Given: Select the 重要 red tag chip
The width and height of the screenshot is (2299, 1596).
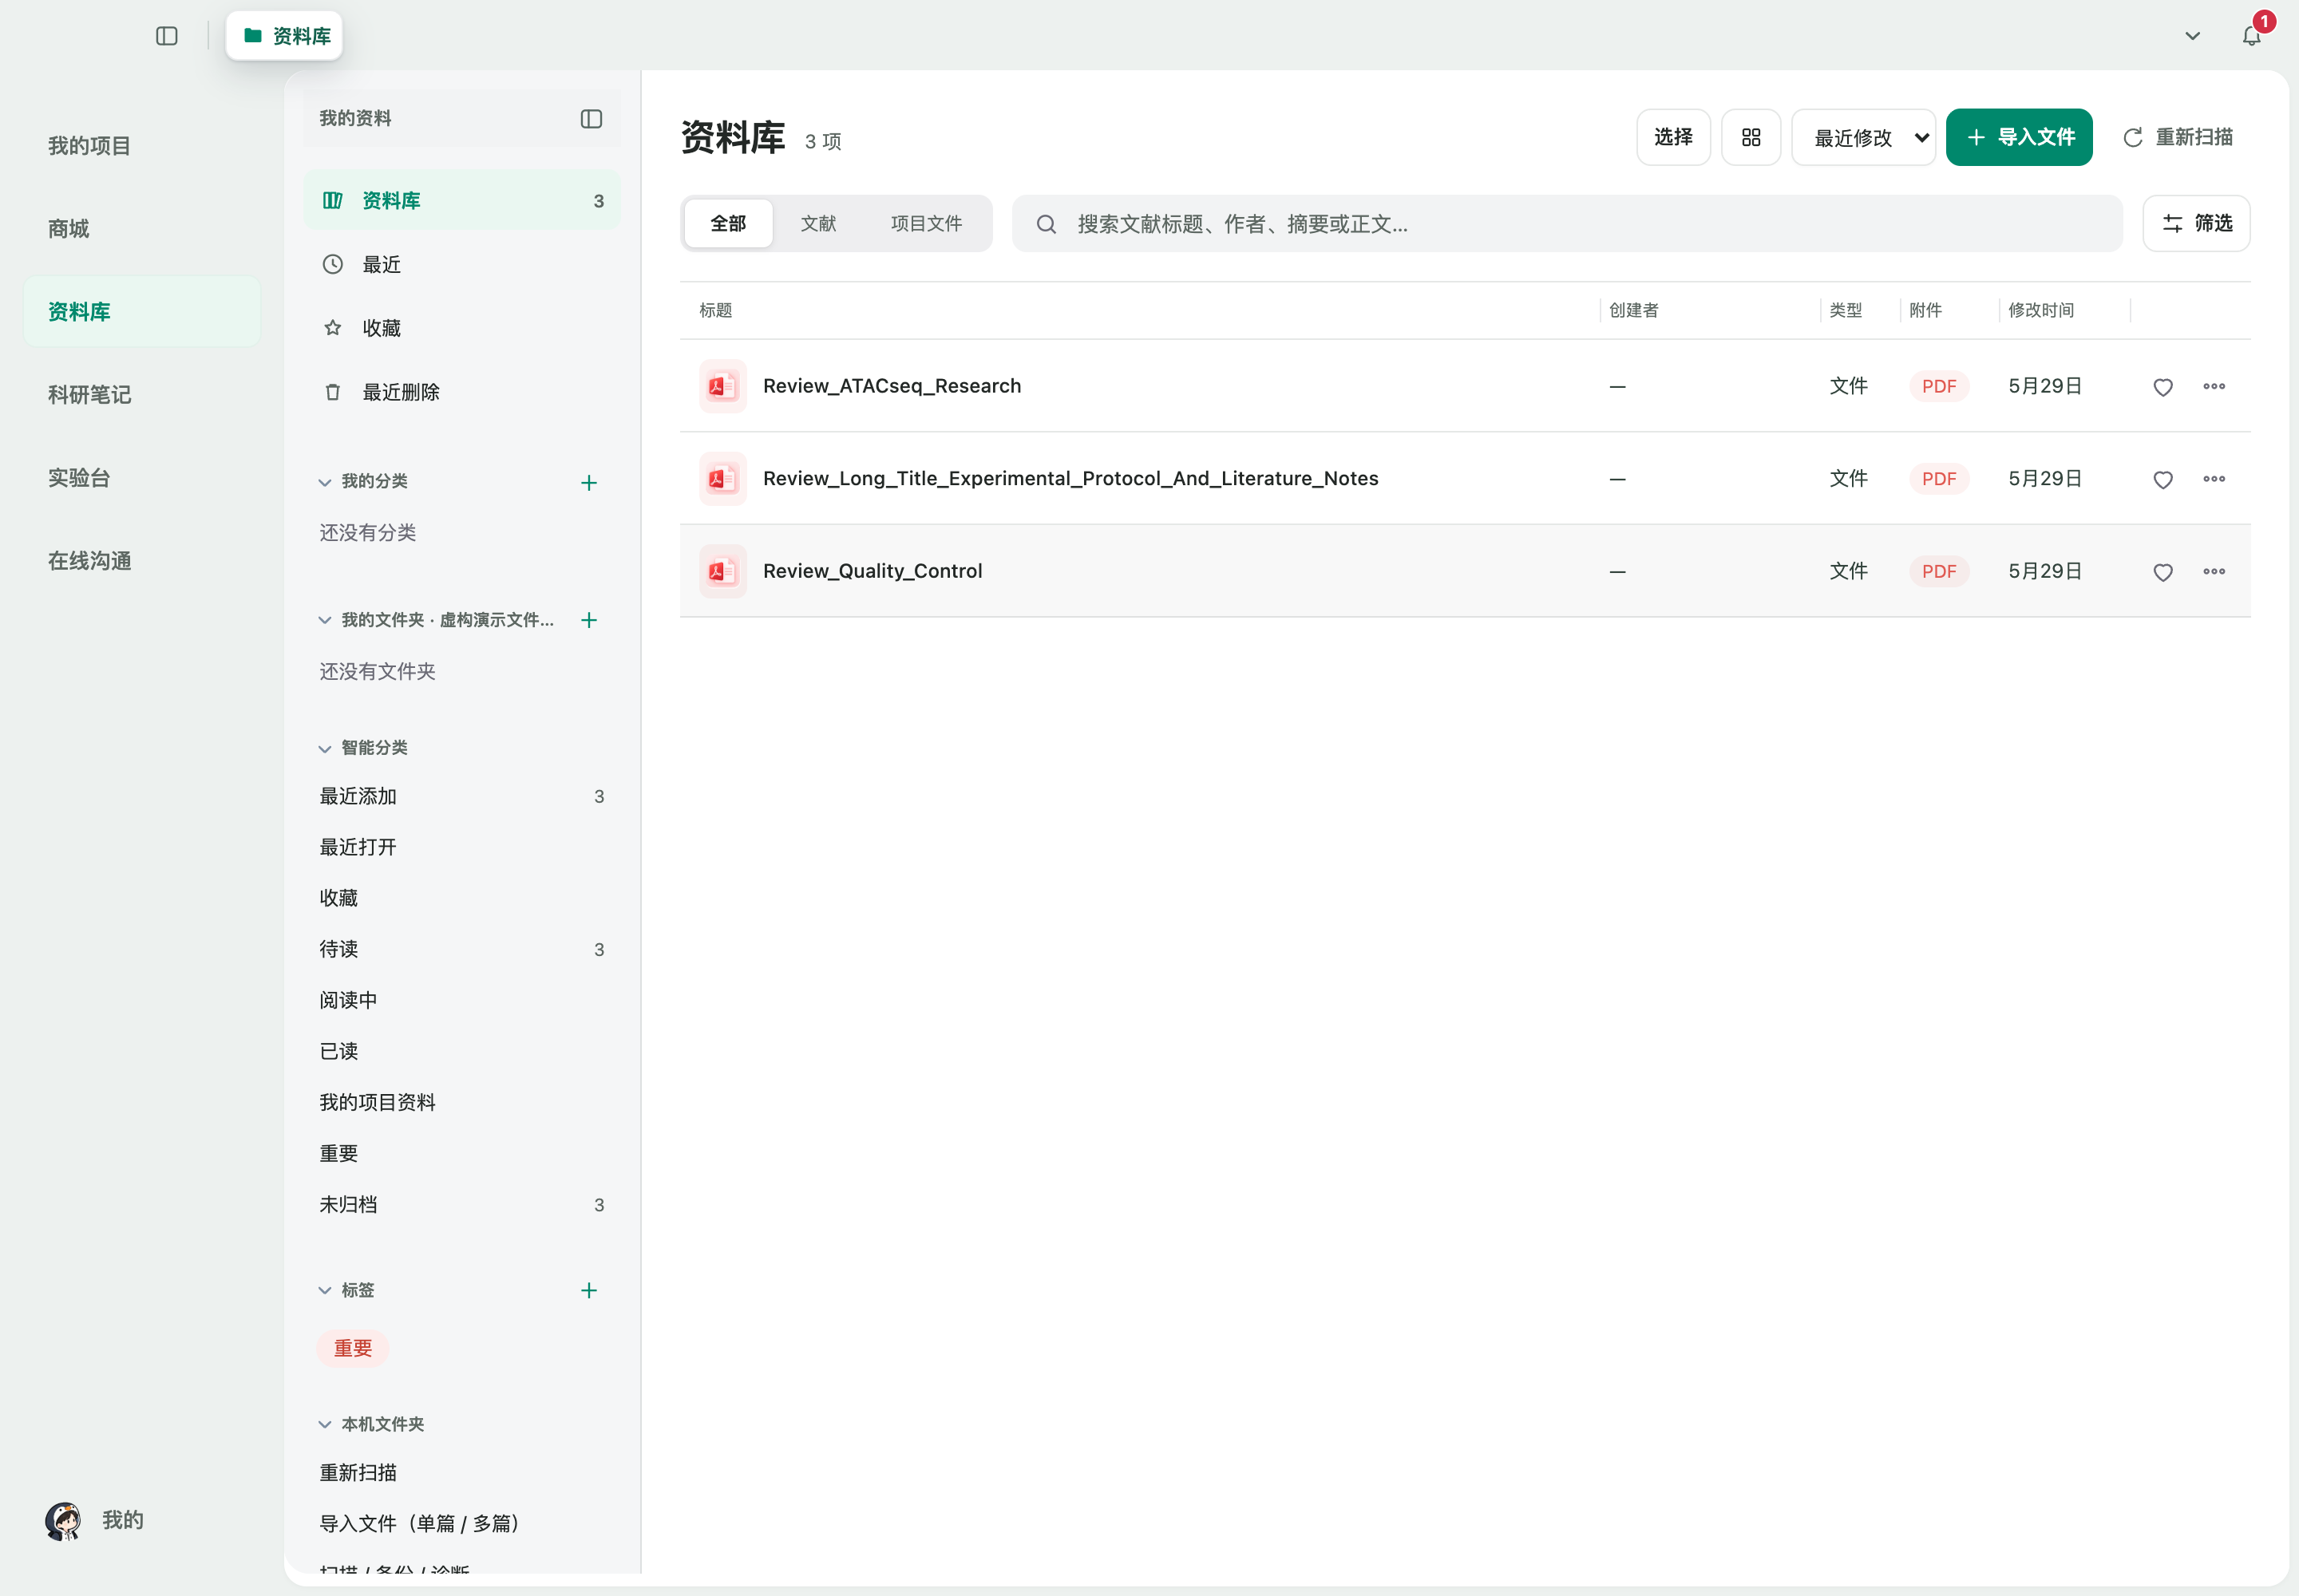Looking at the screenshot, I should 352,1348.
